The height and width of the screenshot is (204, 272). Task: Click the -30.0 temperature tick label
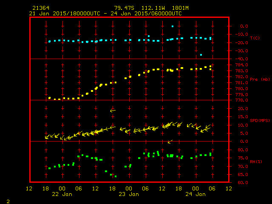point(242,51)
